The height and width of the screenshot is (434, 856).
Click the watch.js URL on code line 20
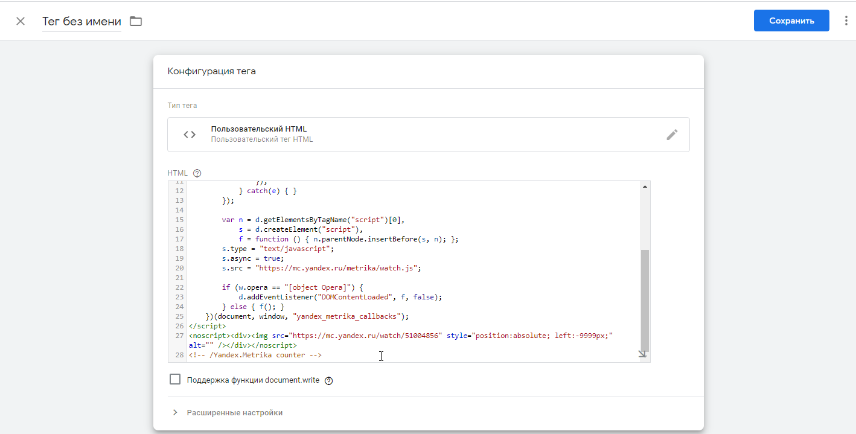click(337, 268)
